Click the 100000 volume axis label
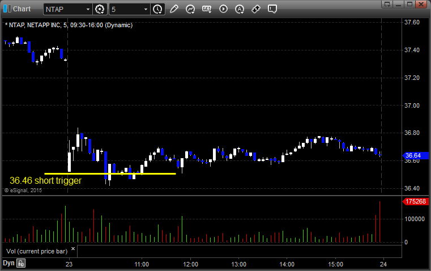Screen dimensions: 431x271 [x=415, y=219]
